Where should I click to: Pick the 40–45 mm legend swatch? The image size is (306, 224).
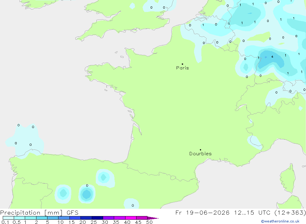click(131, 218)
